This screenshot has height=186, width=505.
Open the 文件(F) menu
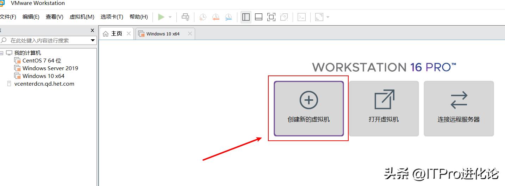(x=8, y=17)
